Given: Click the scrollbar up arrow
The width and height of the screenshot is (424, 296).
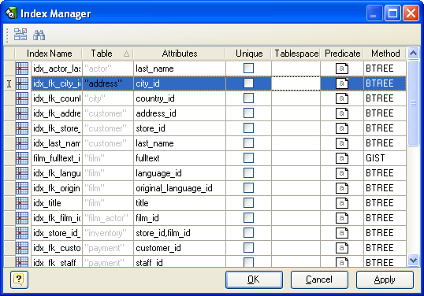Looking at the screenshot, I should click(413, 54).
